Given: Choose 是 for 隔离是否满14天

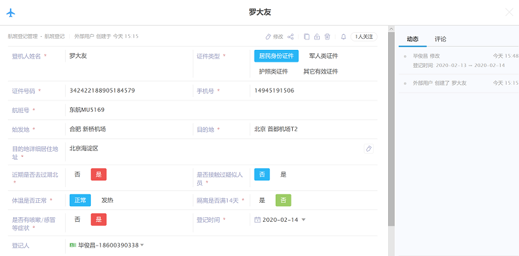Looking at the screenshot, I should [x=262, y=200].
